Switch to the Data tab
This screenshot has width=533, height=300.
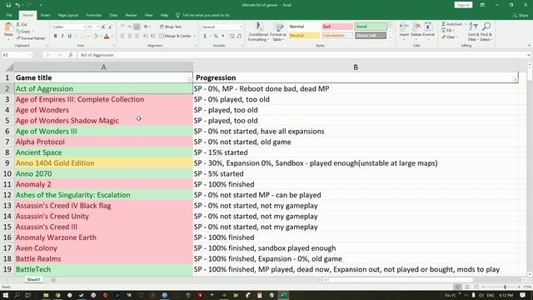click(x=113, y=15)
